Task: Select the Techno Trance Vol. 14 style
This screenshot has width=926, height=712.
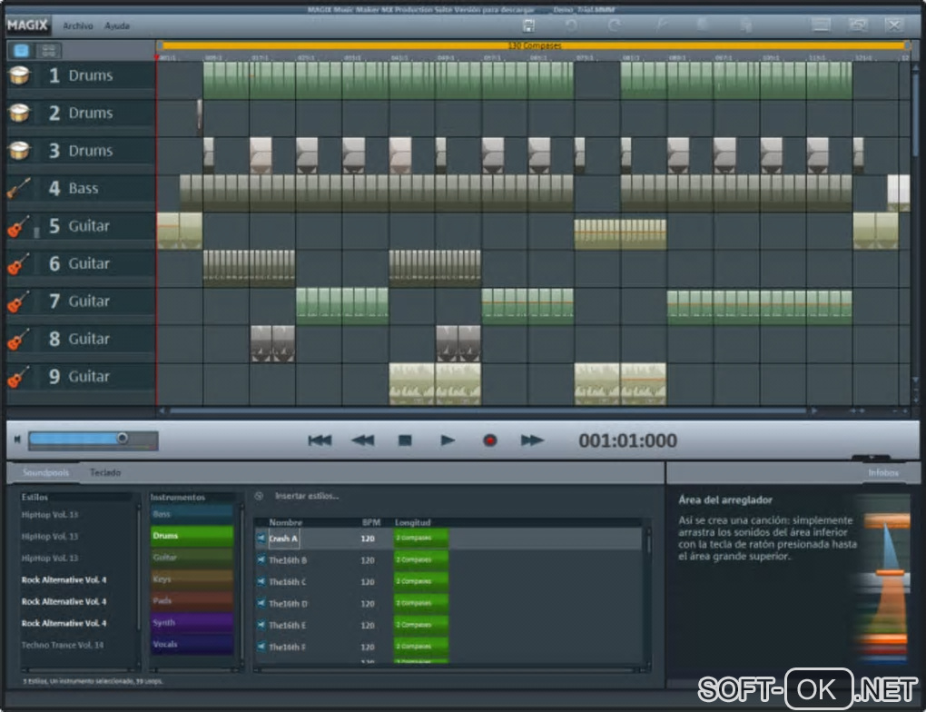Action: (63, 645)
